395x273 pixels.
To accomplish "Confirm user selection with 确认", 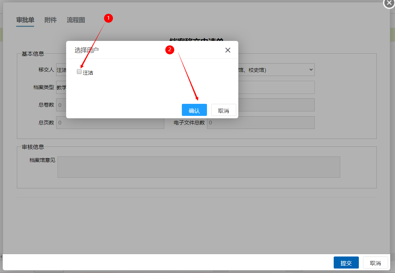I will [x=194, y=110].
